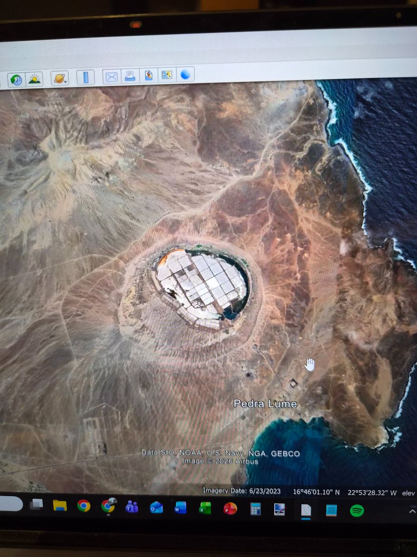Email the current view with envelope icon
The image size is (417, 557).
(111, 76)
